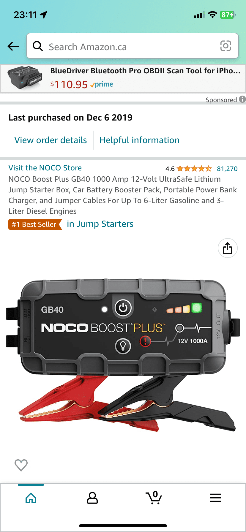Open the 81,270 ratings count
Image resolution: width=246 pixels, height=532 pixels.
click(227, 169)
